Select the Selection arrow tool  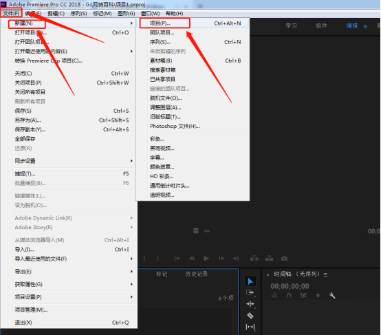tap(250, 281)
